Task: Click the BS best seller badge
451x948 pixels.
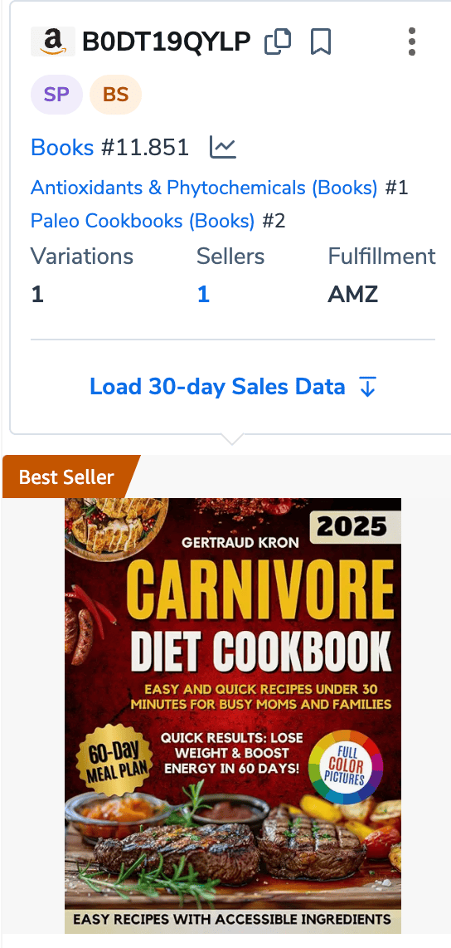Action: pyautogui.click(x=115, y=95)
